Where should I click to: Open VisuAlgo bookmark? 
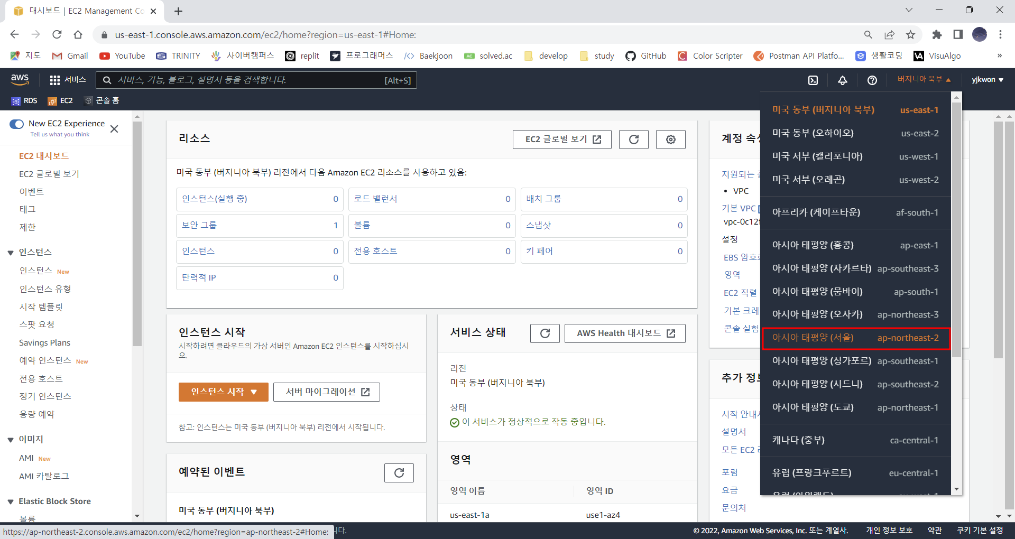tap(937, 55)
